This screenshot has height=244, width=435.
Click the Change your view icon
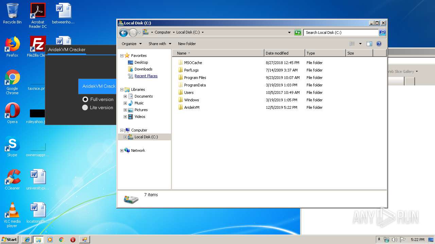352,44
